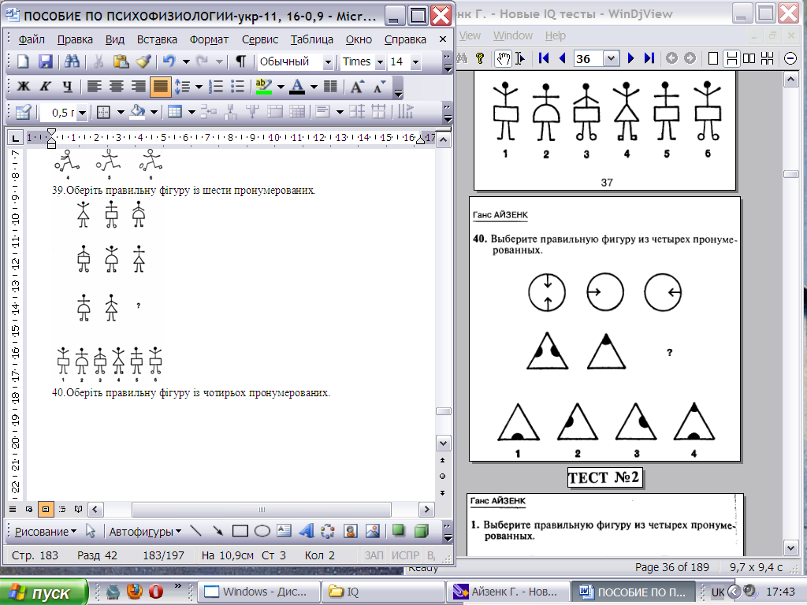Align text left in Word
The width and height of the screenshot is (807, 605).
pos(94,87)
